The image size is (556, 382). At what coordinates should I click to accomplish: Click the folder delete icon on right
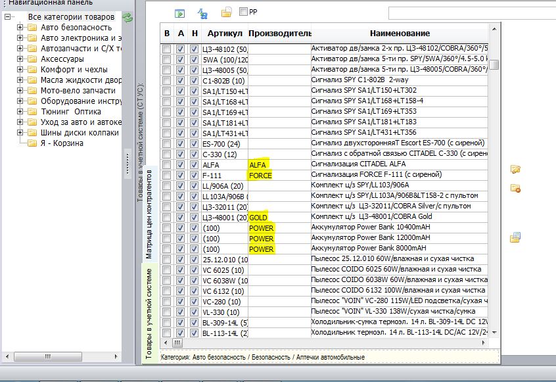pyautogui.click(x=515, y=188)
